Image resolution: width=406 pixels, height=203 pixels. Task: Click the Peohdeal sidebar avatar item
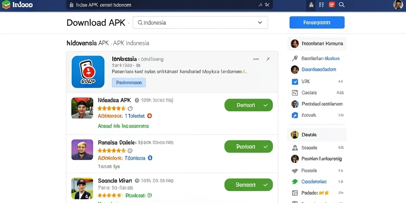[x=295, y=104]
